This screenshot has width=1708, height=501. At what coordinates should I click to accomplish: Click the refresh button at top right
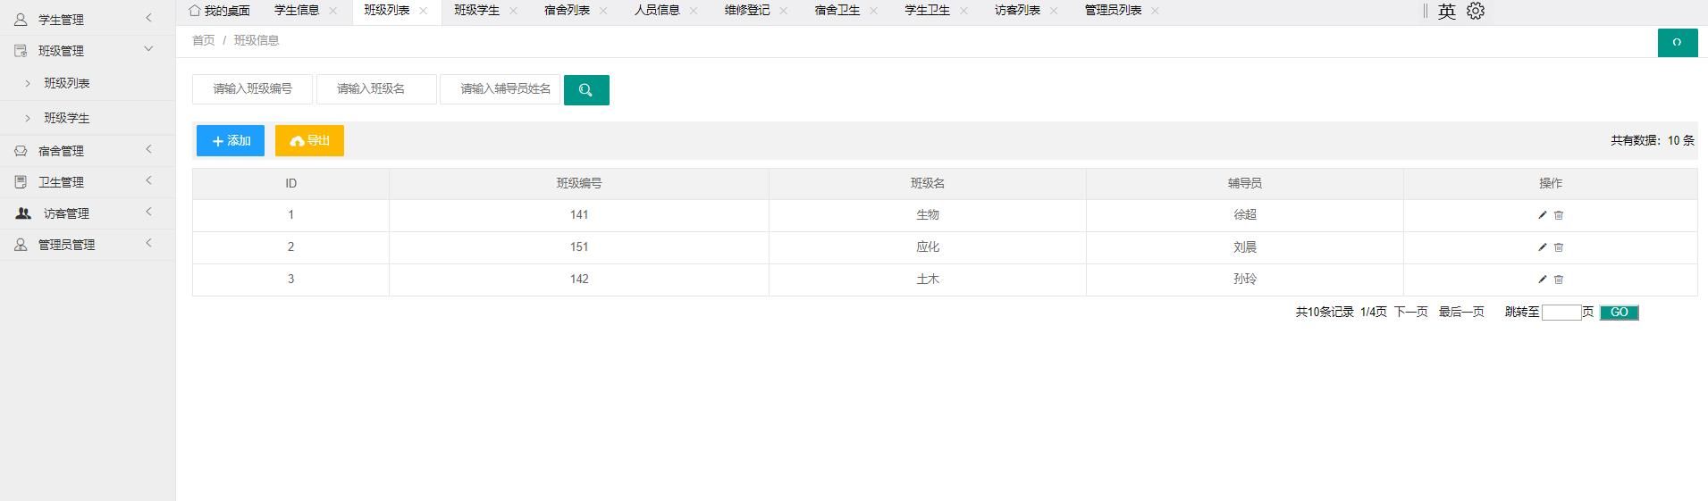[1678, 43]
